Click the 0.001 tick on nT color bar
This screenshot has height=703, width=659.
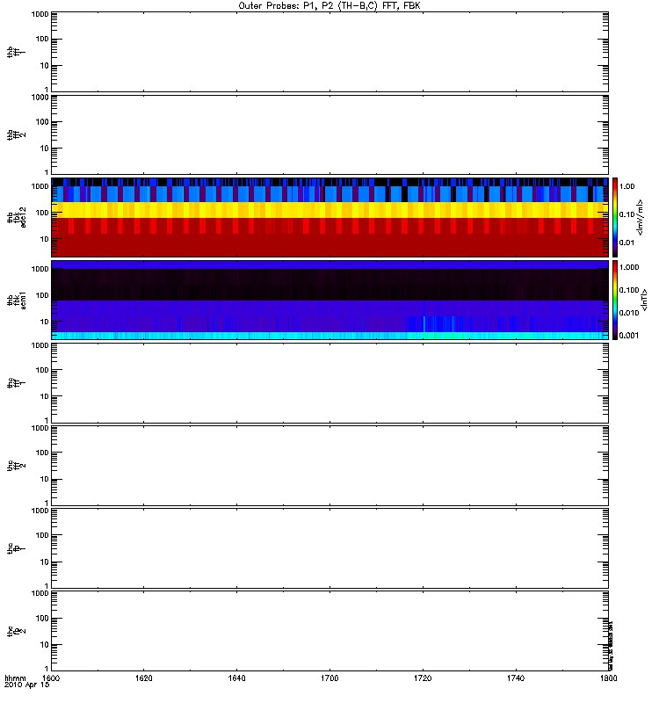point(629,336)
